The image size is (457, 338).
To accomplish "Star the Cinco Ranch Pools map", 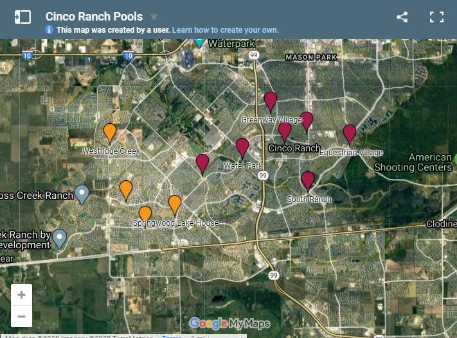I will 154,17.
